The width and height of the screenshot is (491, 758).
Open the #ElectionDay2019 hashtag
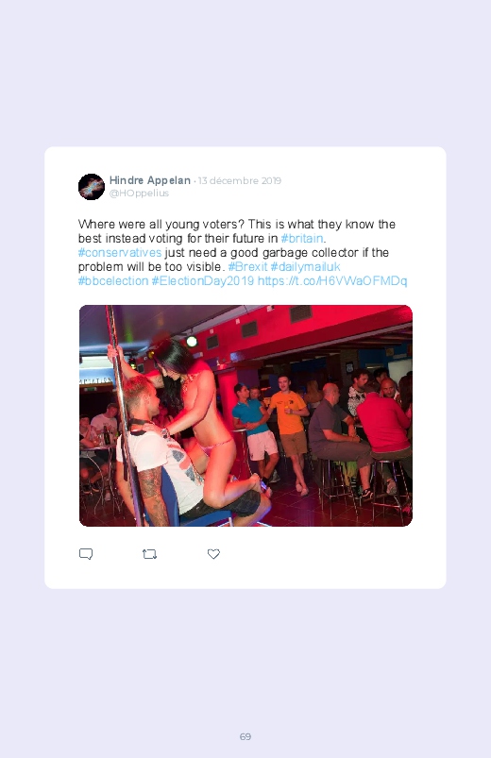pos(203,281)
